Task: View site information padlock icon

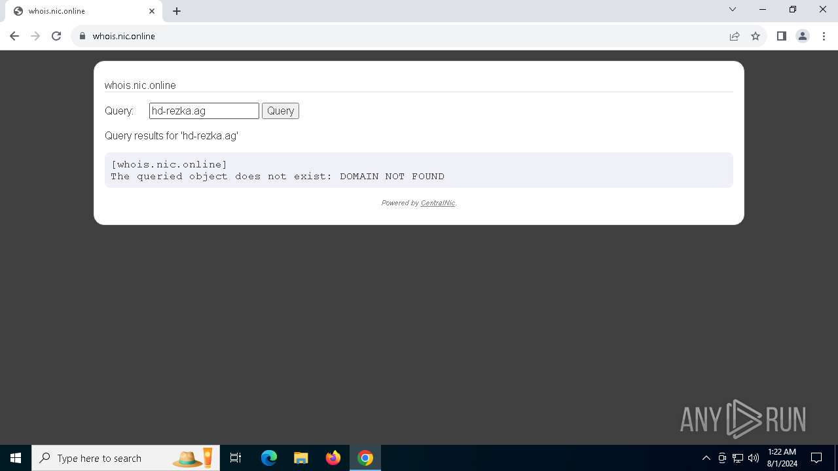Action: pyautogui.click(x=82, y=36)
